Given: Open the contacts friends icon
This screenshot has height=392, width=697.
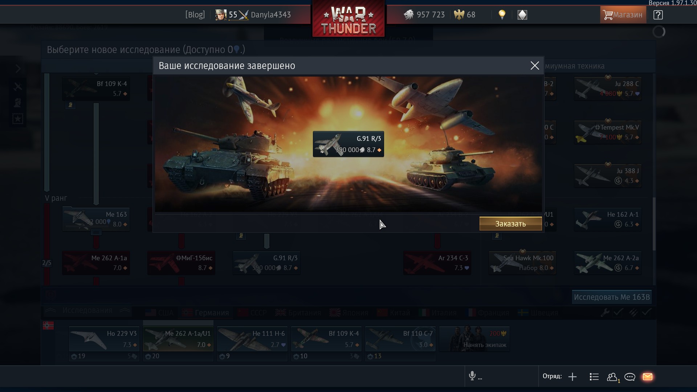Looking at the screenshot, I should 613,377.
